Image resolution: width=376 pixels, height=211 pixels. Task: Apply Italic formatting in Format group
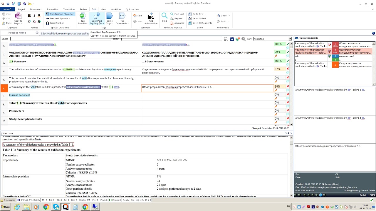[34, 16]
